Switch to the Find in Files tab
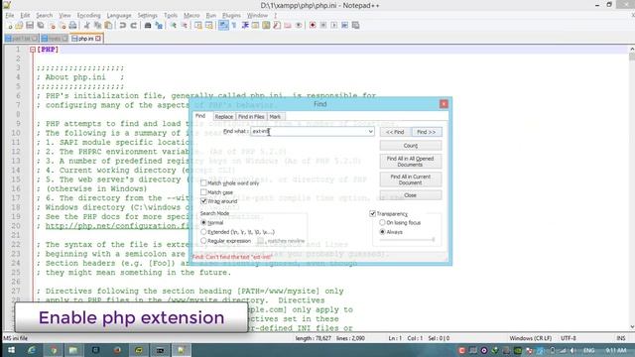 (x=251, y=117)
